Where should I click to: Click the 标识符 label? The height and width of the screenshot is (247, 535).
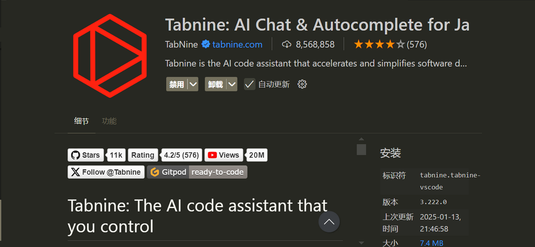394,176
